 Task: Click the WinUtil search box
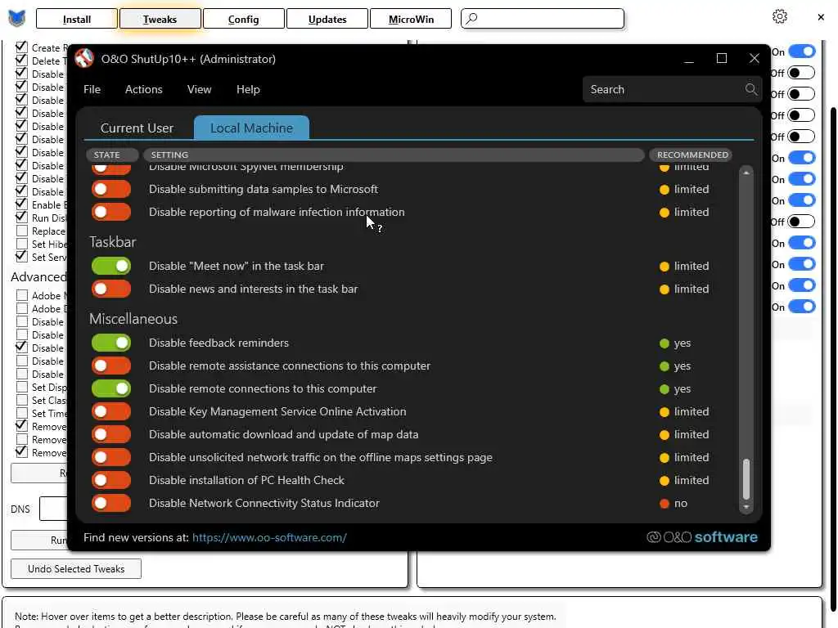pos(542,19)
